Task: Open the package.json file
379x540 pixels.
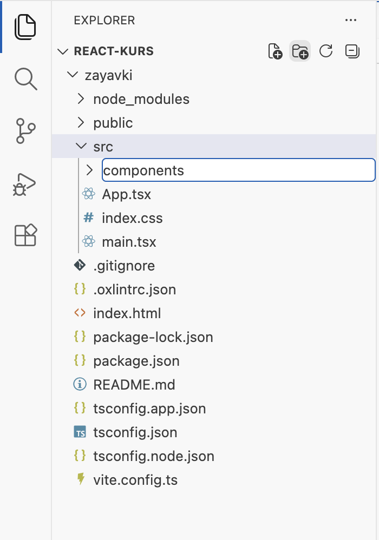Action: [136, 360]
